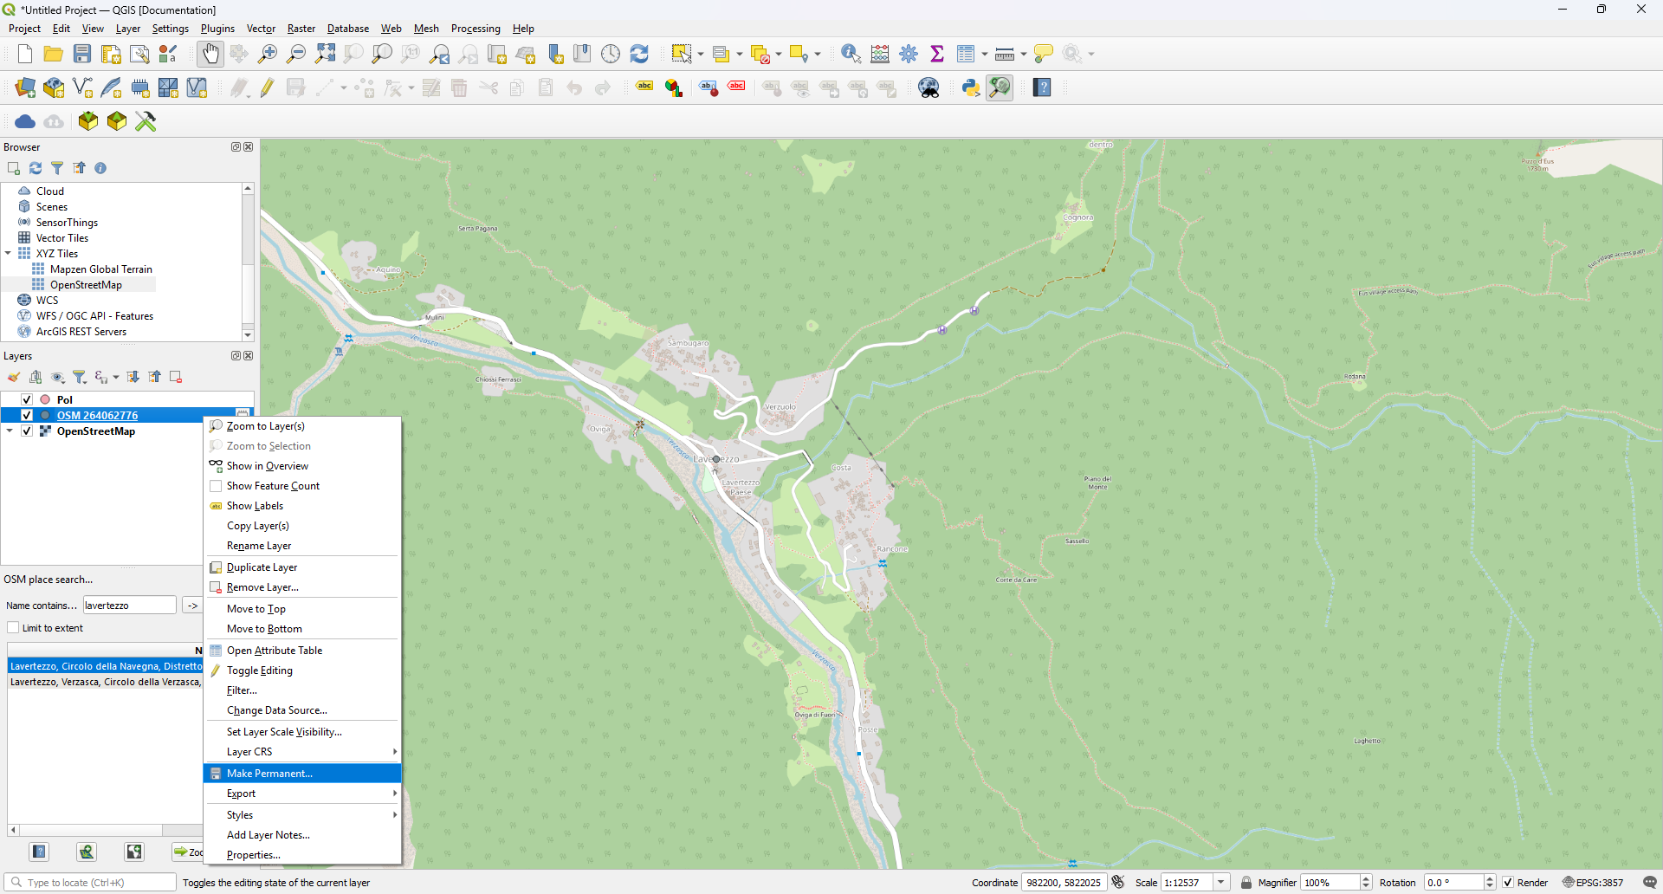Click the Filter Browser icon

click(x=57, y=168)
